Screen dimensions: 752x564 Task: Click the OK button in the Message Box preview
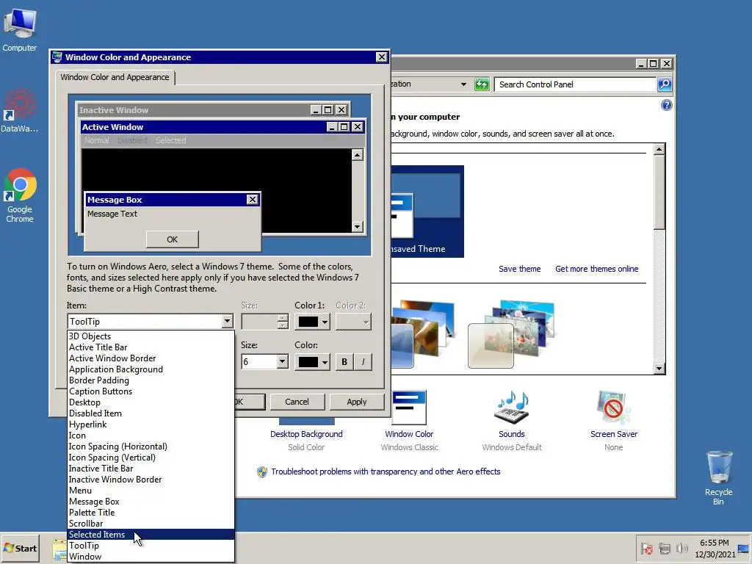(x=172, y=239)
